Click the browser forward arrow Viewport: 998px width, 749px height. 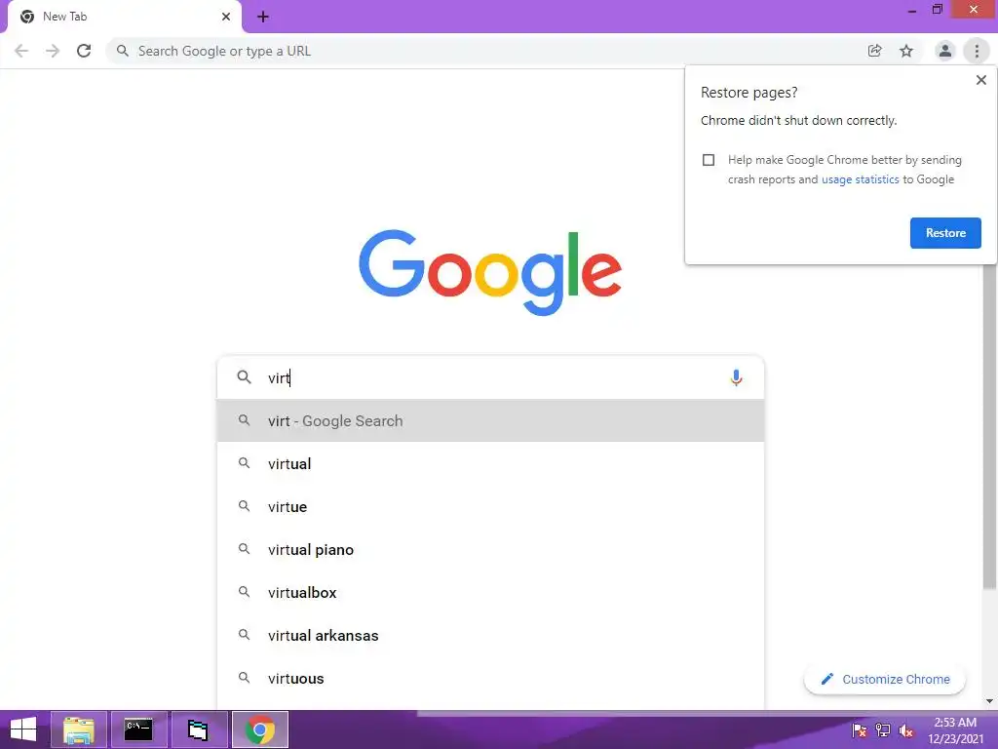point(53,51)
